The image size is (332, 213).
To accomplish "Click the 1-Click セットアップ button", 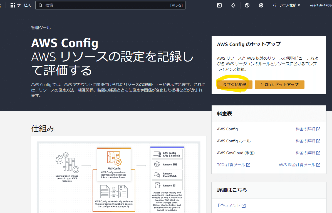I will [x=279, y=85].
